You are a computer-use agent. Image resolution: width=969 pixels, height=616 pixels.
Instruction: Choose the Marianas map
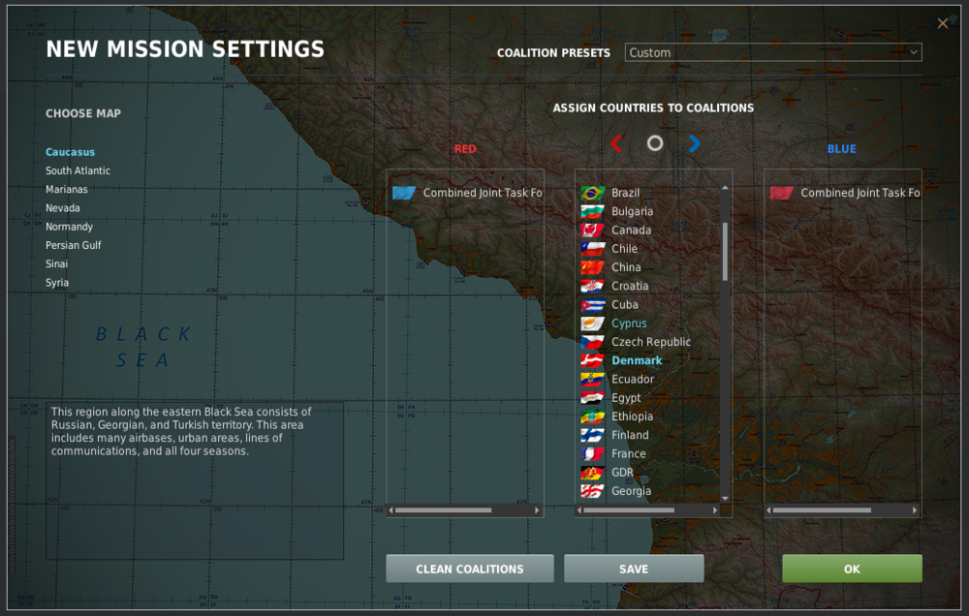coord(67,189)
